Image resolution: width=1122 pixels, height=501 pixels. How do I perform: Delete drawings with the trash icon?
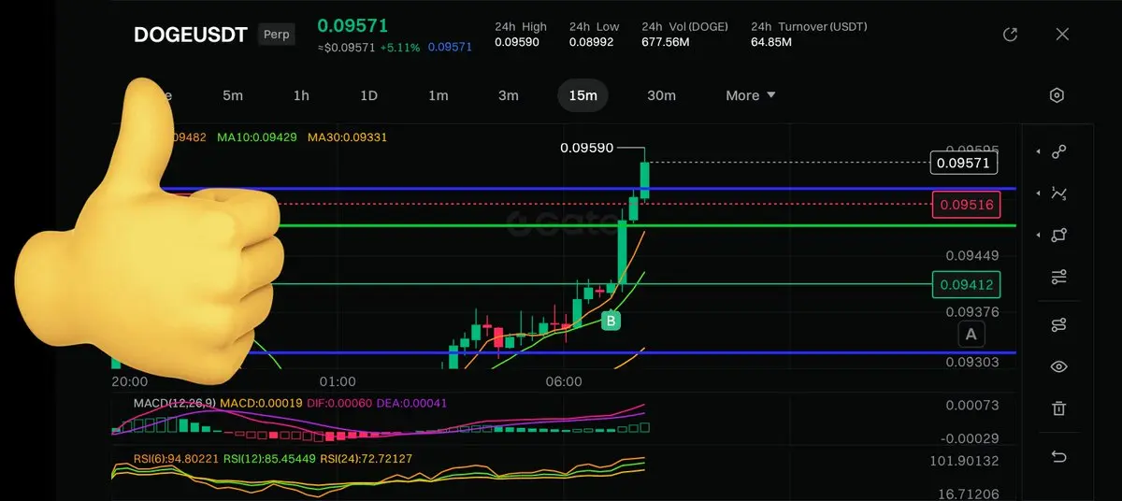[x=1058, y=408]
